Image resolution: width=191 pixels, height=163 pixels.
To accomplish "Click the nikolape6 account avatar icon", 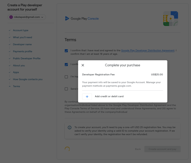I will pyautogui.click(x=11, y=17).
